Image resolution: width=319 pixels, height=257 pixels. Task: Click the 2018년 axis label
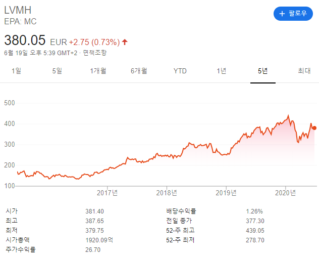click(x=167, y=193)
